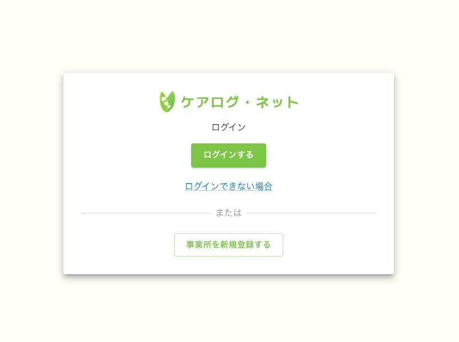The width and height of the screenshot is (459, 342).
Task: Click the underlined blue link text
Action: tap(228, 186)
